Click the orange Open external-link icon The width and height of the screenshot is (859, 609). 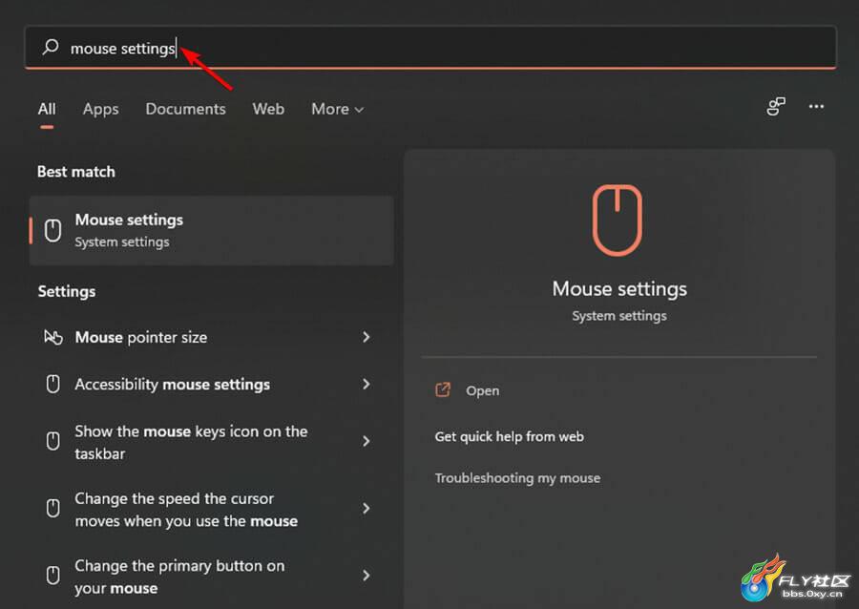443,390
